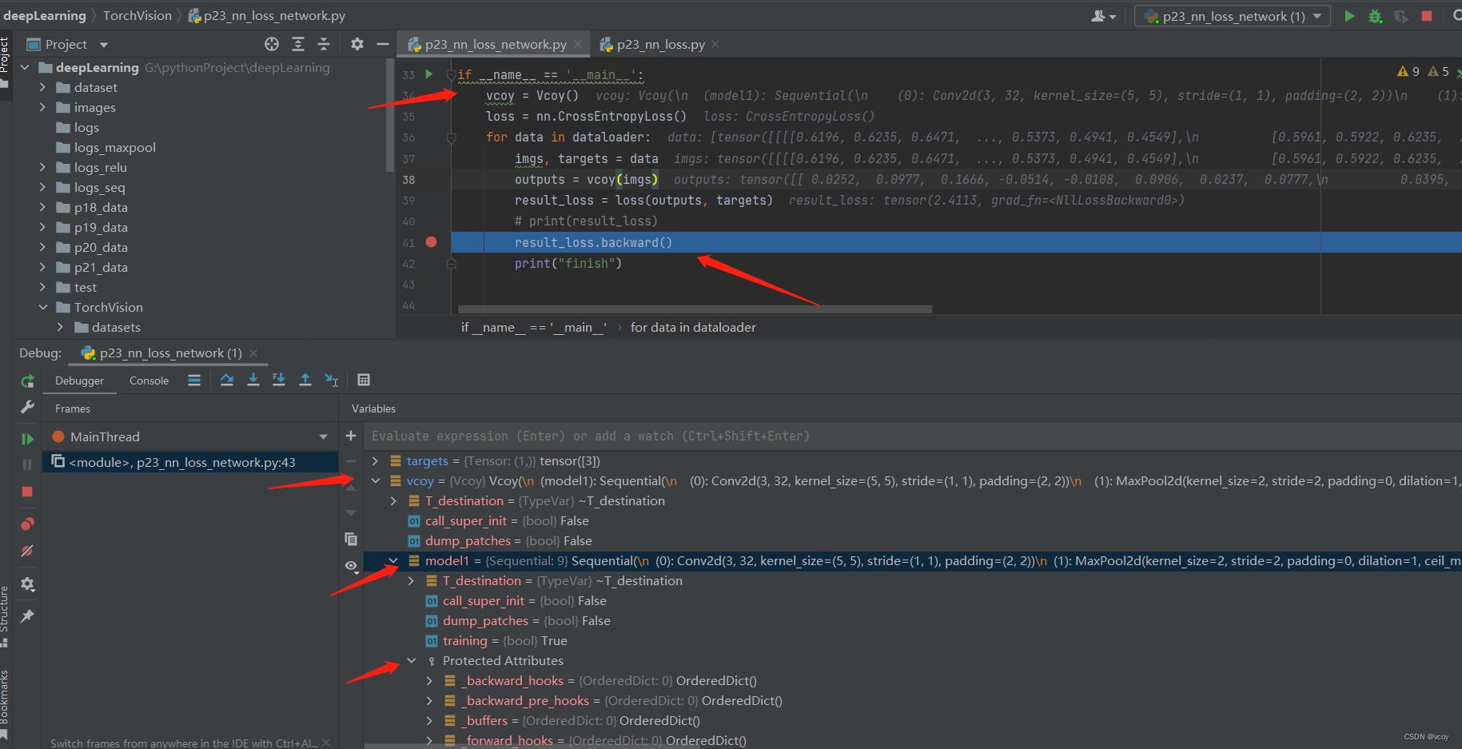Expand the _buffers variable

pos(429,720)
